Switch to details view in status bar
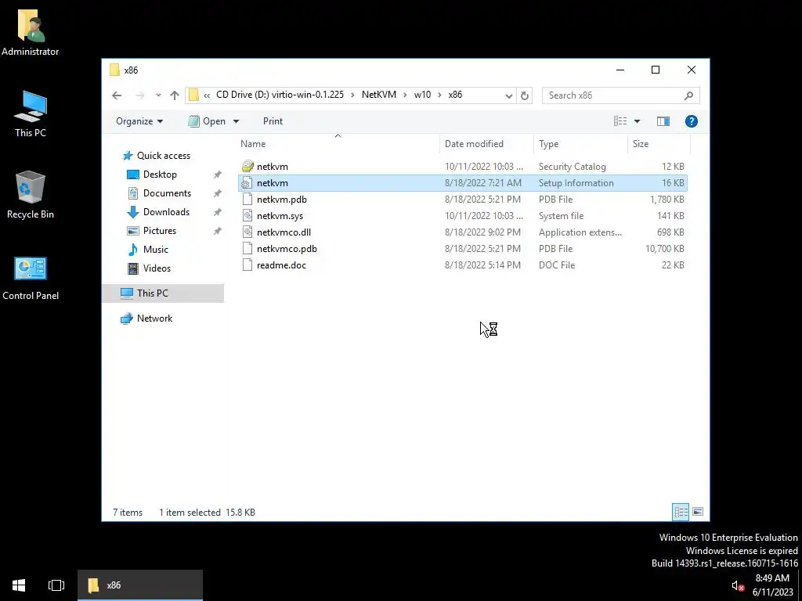802x601 pixels. (681, 512)
